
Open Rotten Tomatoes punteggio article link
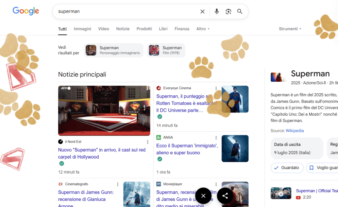[186, 103]
